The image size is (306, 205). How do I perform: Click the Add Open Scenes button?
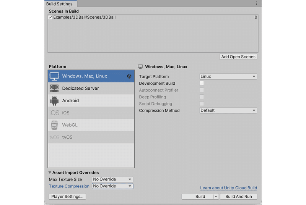(x=238, y=57)
